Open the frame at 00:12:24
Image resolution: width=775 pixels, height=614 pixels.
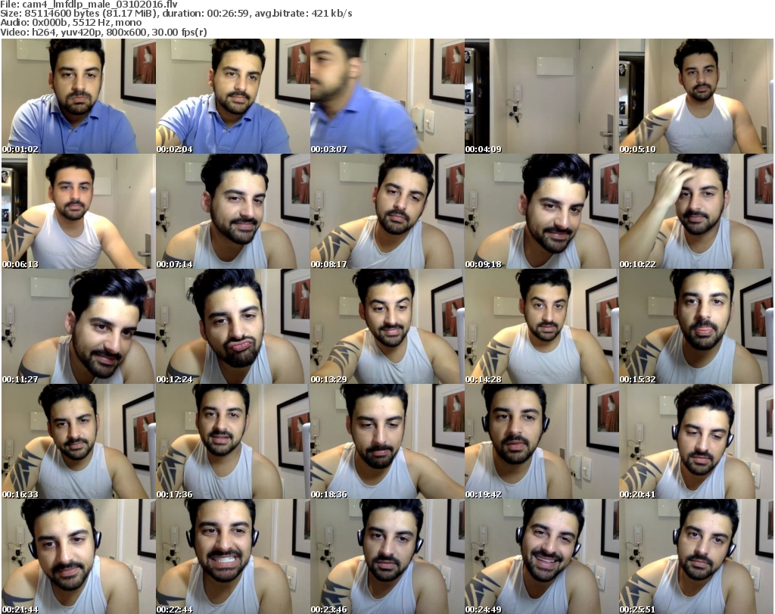[x=233, y=326]
